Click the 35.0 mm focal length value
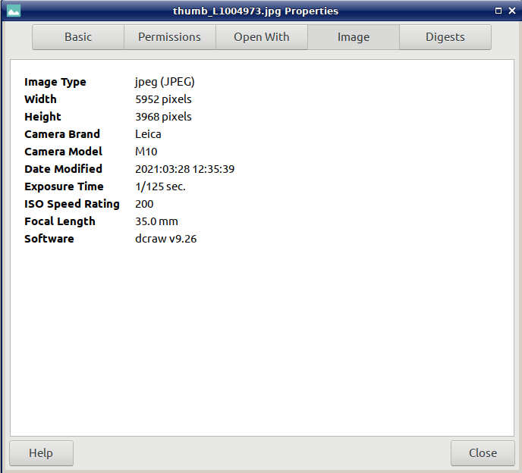The height and width of the screenshot is (473, 522). (x=156, y=221)
